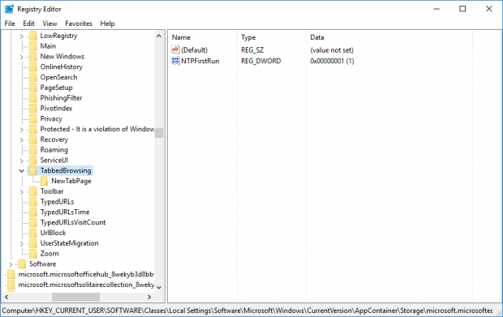Open the Edit menu
This screenshot has width=503, height=317.
click(28, 24)
